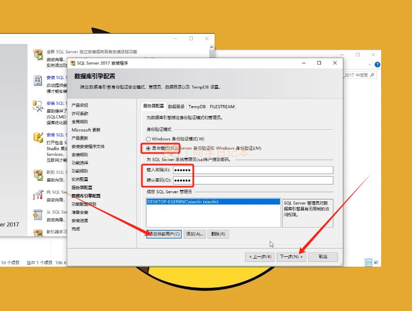Select Windows 身份验证模式(W) radio button
Viewport: 412px width, 311px height.
point(148,139)
